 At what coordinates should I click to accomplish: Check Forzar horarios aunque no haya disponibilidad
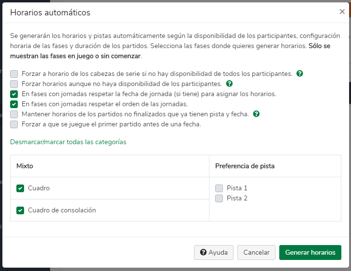coord(14,84)
